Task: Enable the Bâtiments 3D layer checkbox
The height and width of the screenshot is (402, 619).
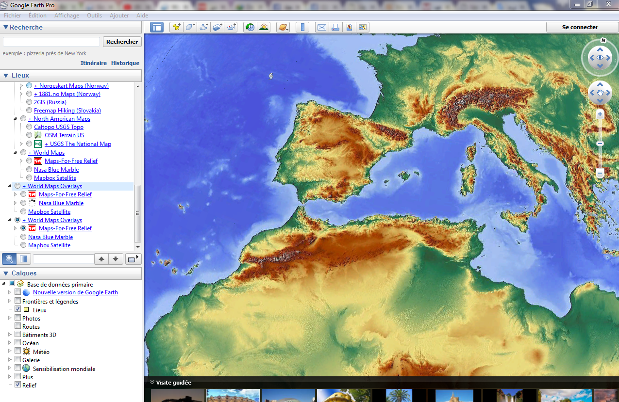Action: coord(17,335)
